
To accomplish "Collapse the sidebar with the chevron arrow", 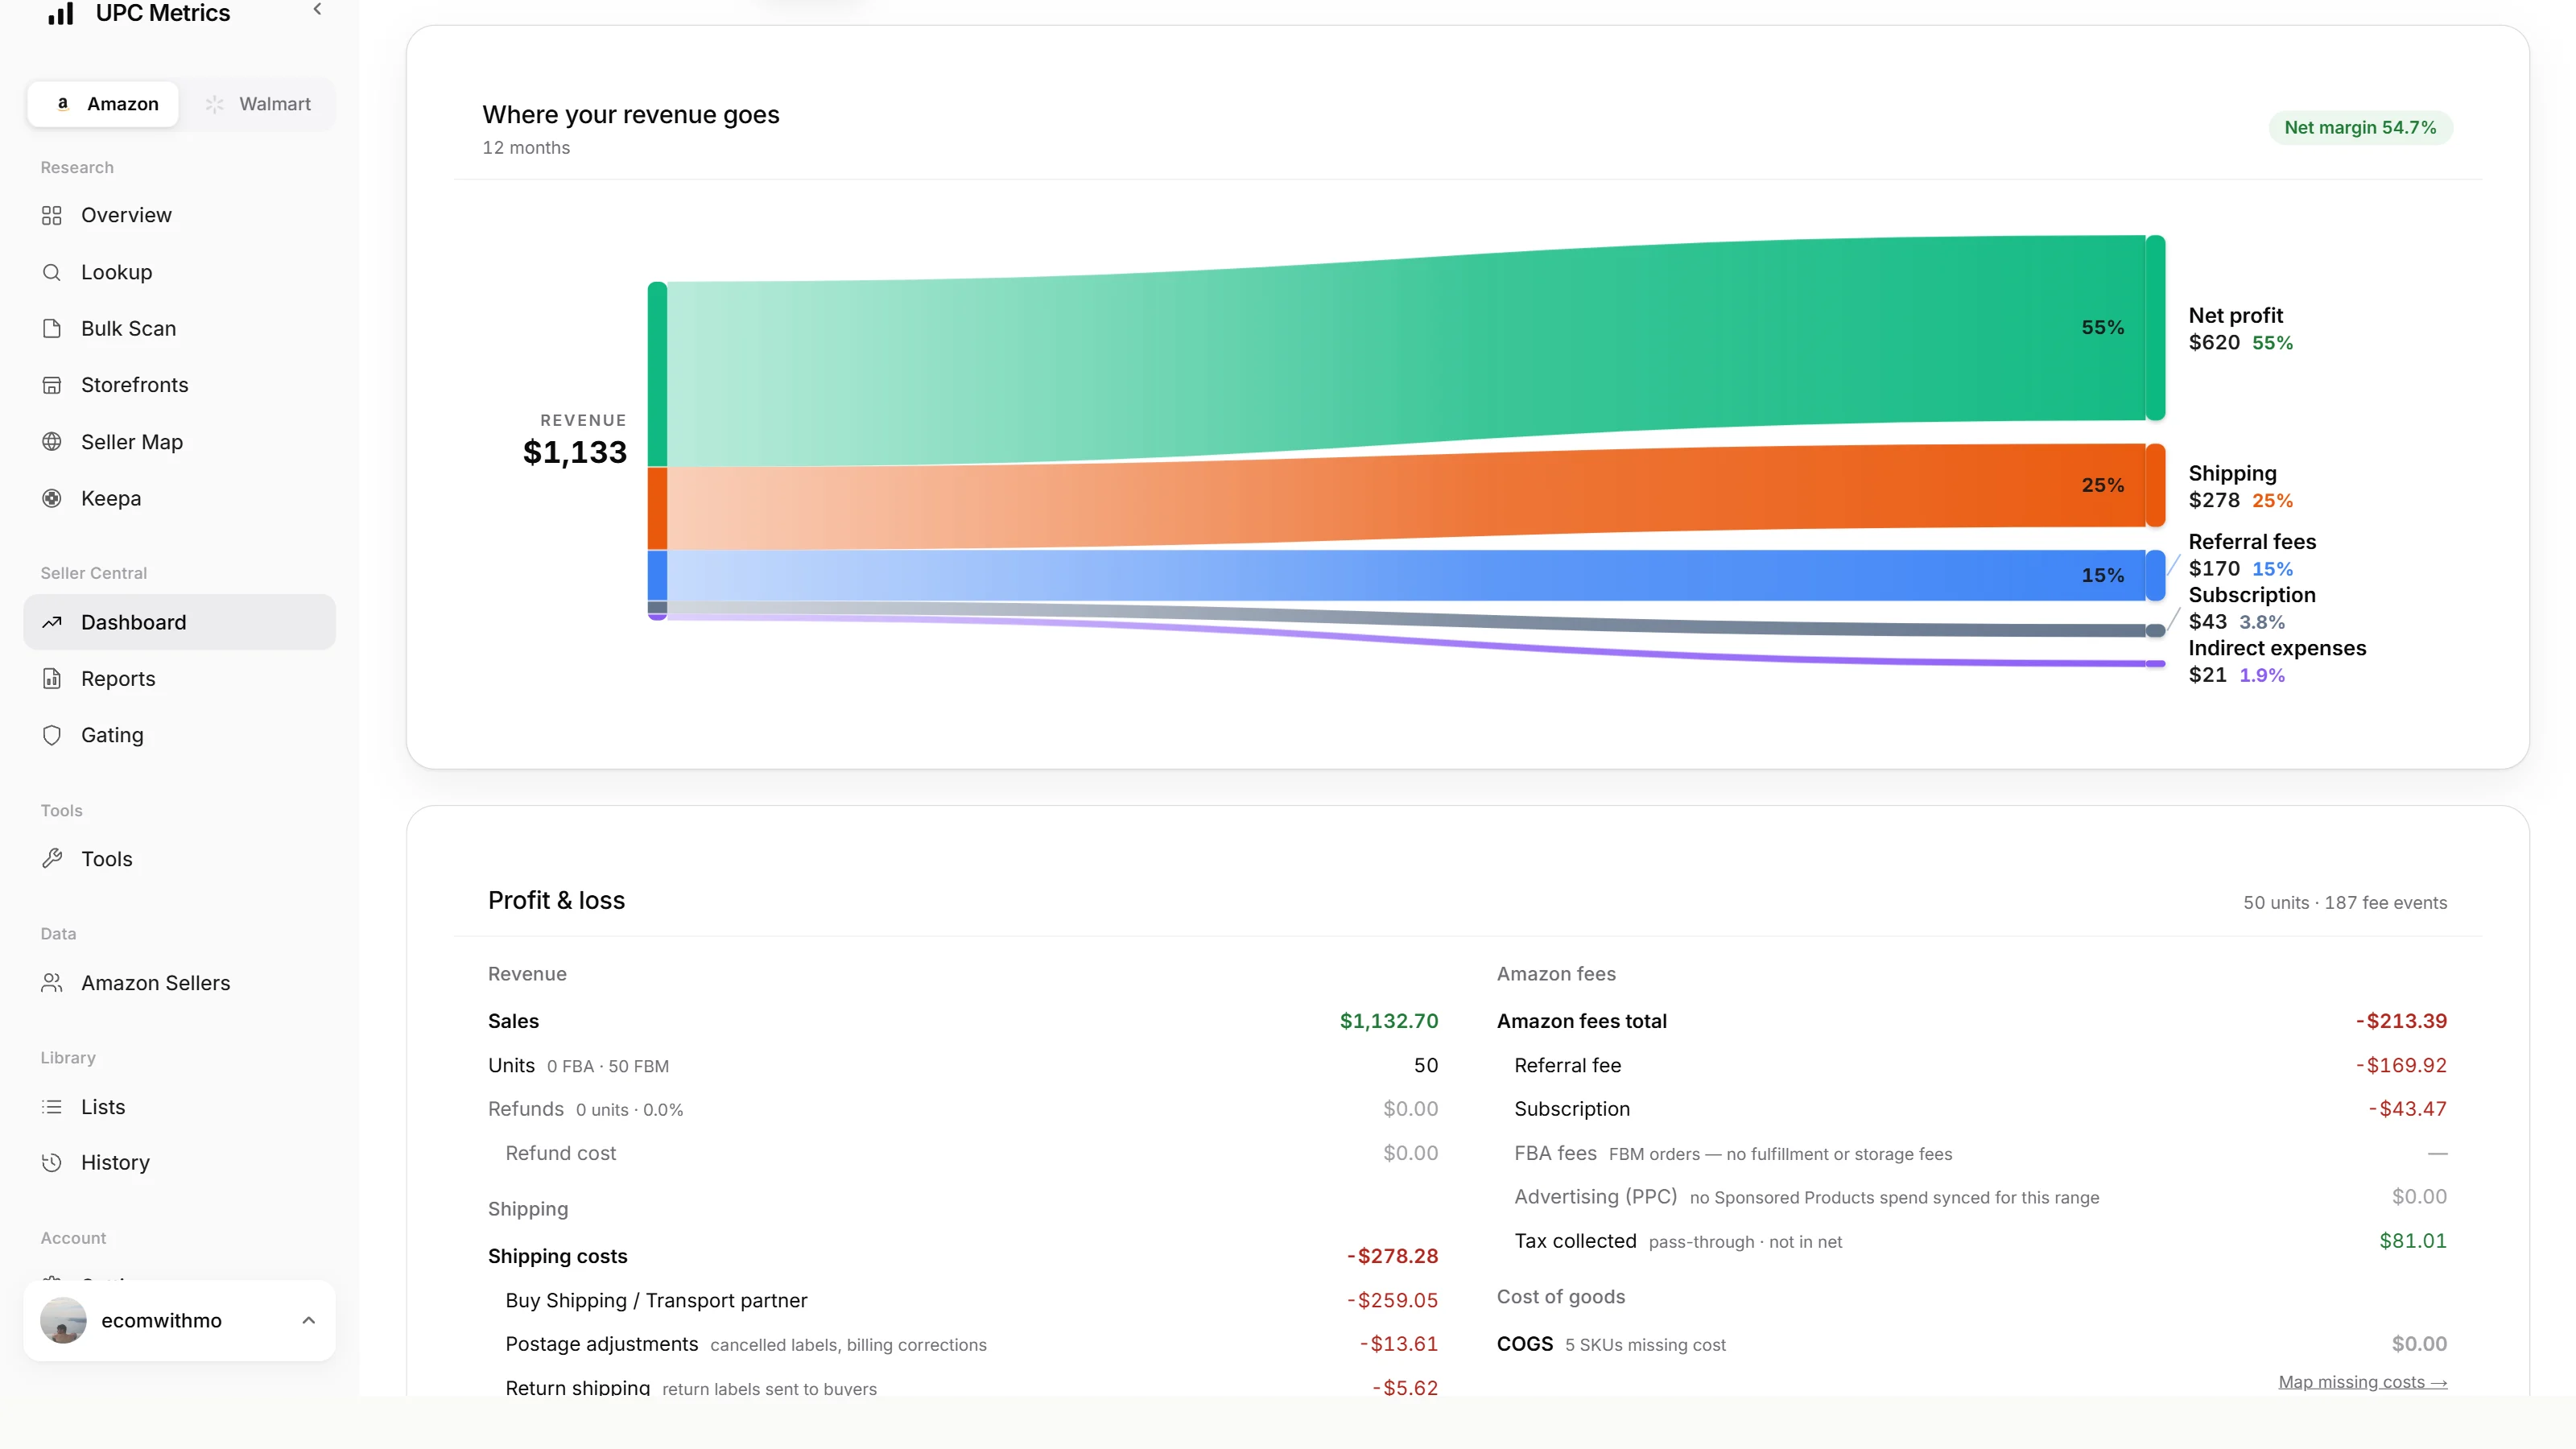I will point(317,9).
